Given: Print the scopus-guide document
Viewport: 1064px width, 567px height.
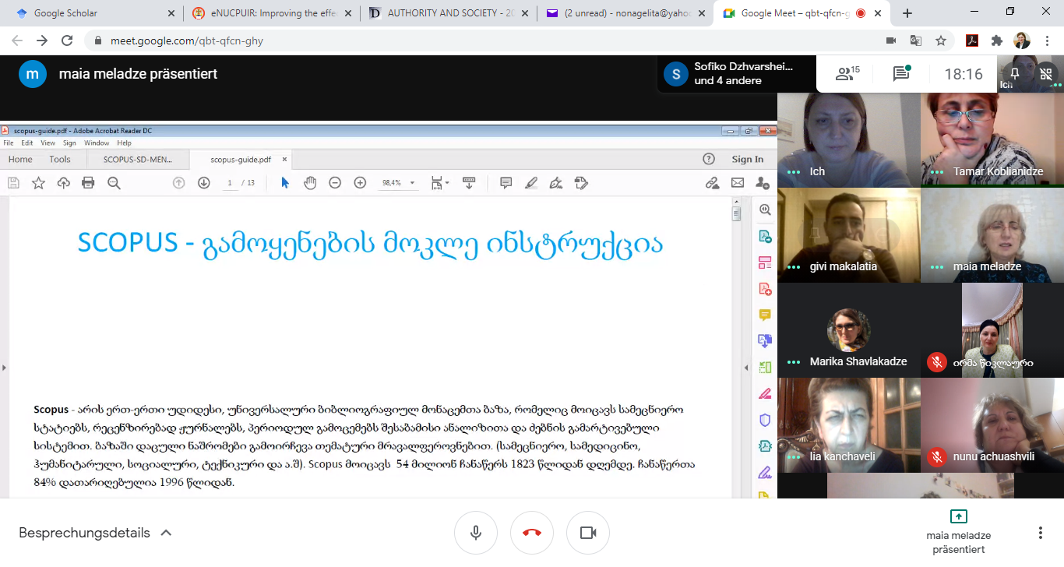Looking at the screenshot, I should 88,183.
